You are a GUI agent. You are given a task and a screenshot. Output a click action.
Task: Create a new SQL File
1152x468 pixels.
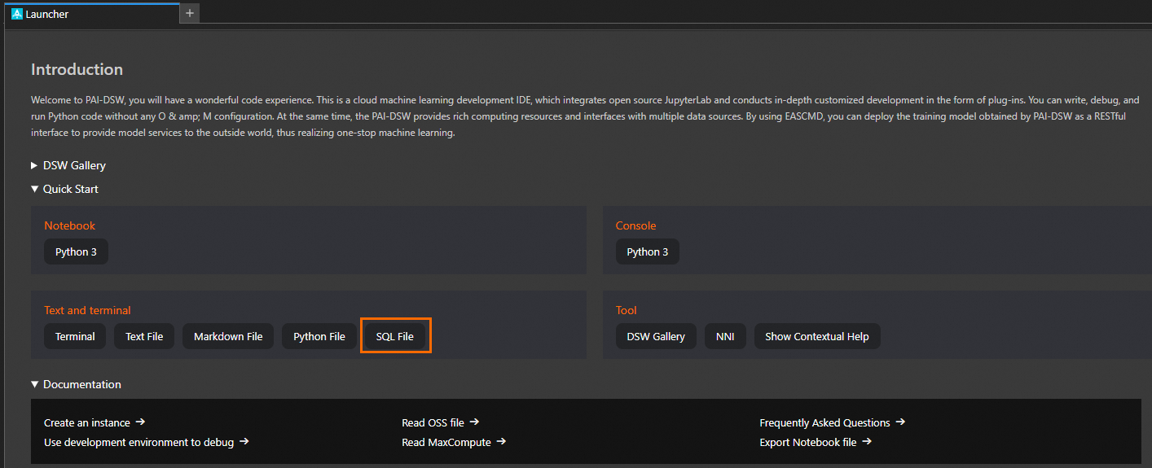(x=395, y=336)
